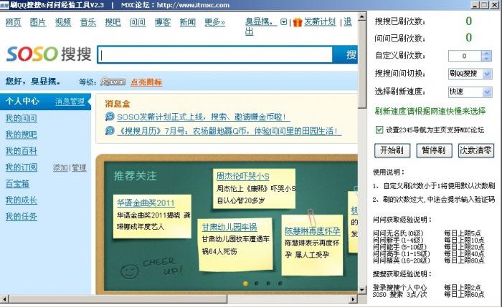Click the 自定义刷次数 number field
Screen dimensions: 502x307
(465, 56)
